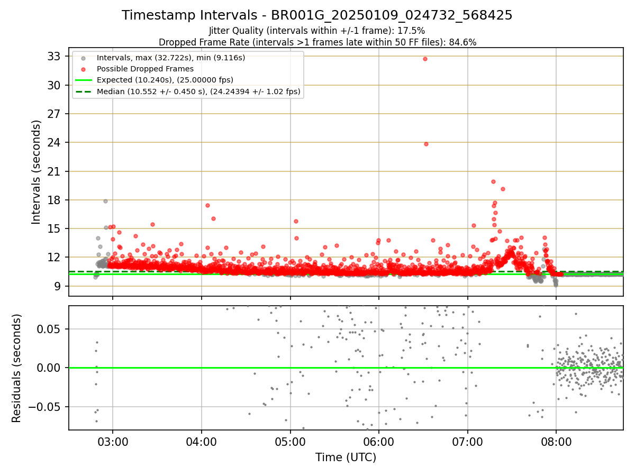This screenshot has width=635, height=476.
Task: Click the red outlier point near 24 seconds
Action: [x=426, y=144]
